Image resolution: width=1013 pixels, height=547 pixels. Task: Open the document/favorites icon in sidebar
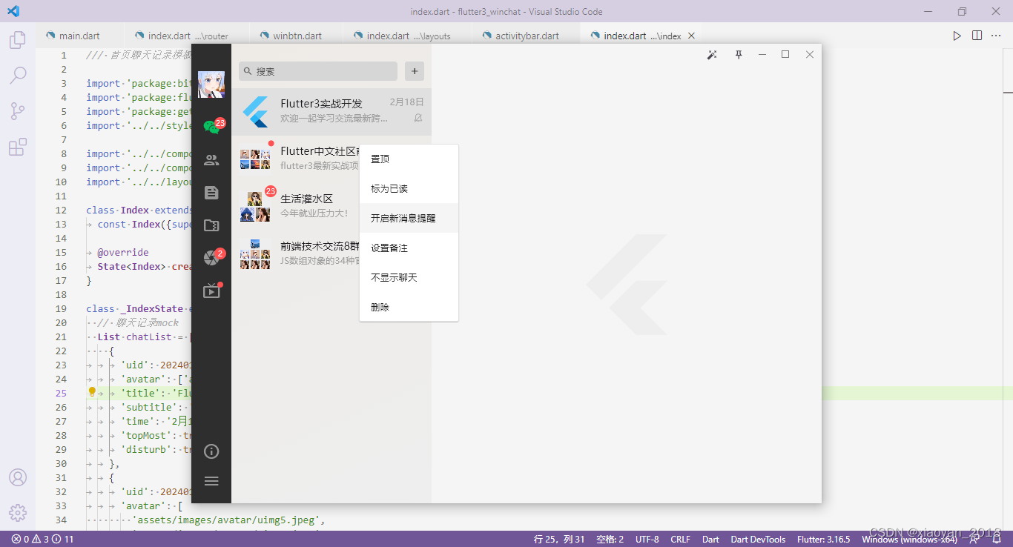point(211,193)
